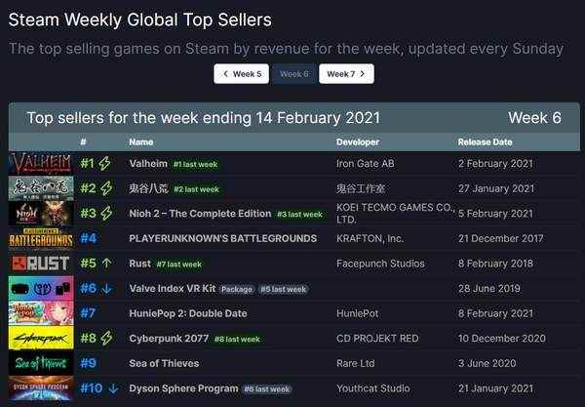Open HuniePop 2: Double Date link
The image size is (585, 407).
pyautogui.click(x=187, y=313)
